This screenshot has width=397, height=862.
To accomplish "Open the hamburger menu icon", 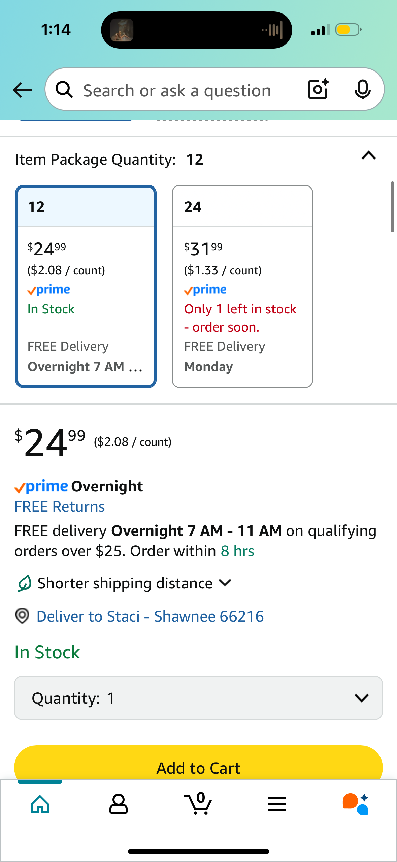I will click(x=277, y=804).
